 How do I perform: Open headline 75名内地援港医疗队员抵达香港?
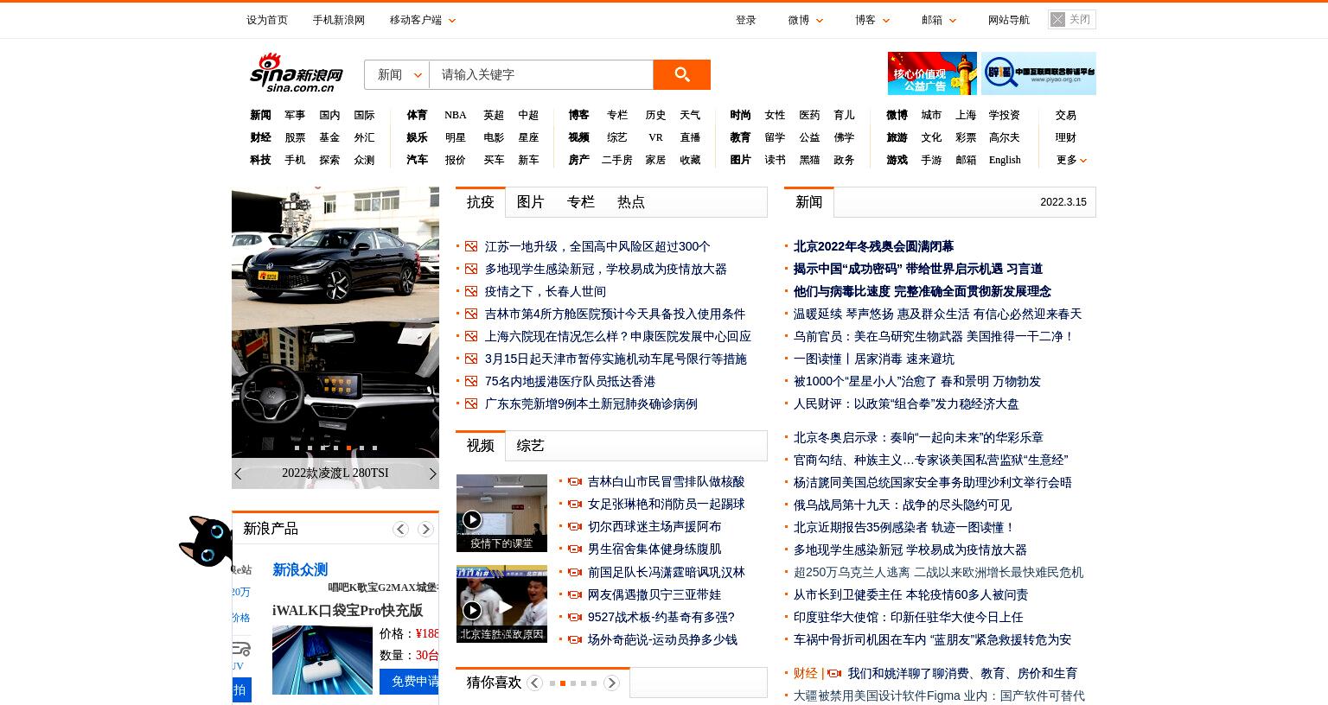coord(570,381)
